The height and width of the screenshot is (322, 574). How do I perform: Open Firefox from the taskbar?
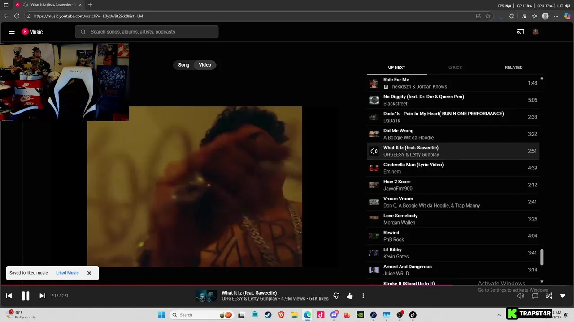click(347, 315)
